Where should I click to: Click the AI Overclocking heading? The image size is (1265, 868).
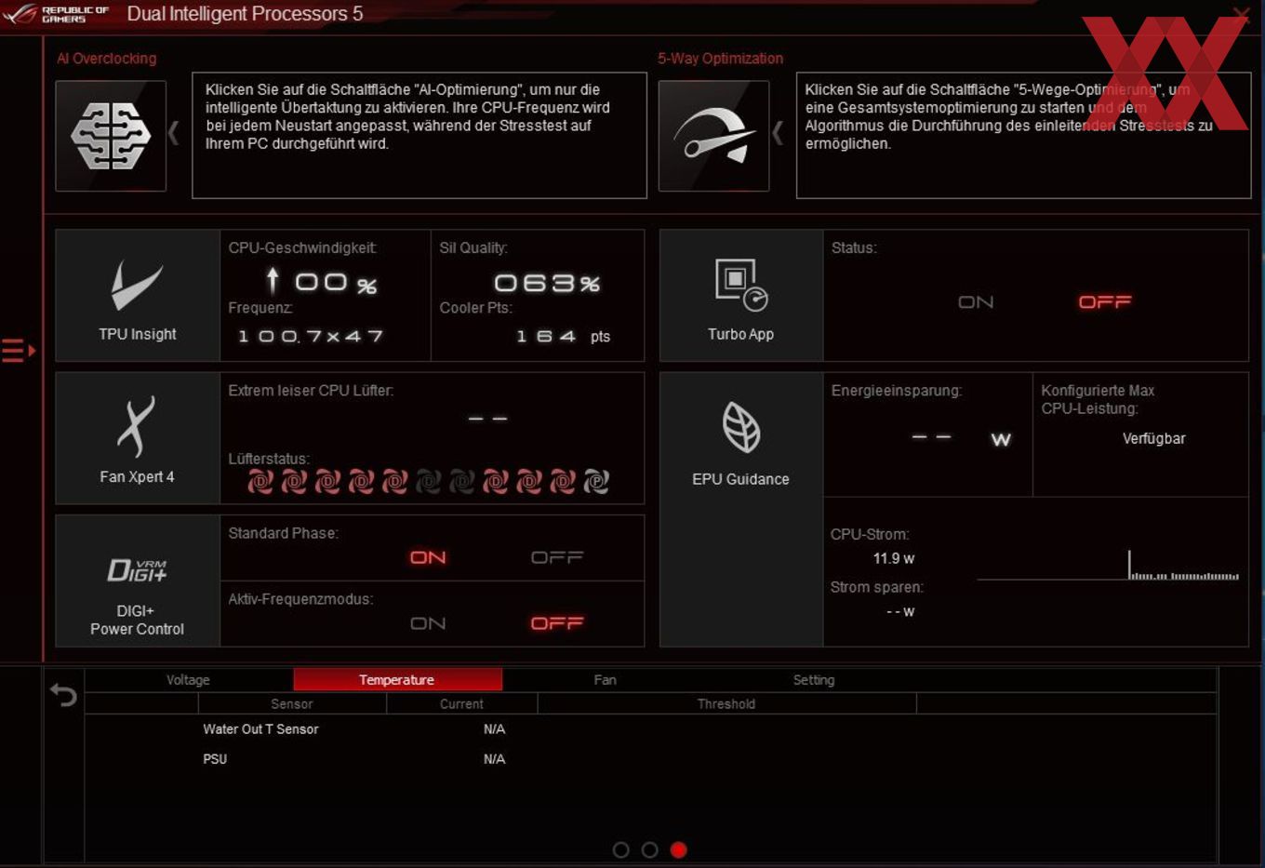tap(107, 59)
